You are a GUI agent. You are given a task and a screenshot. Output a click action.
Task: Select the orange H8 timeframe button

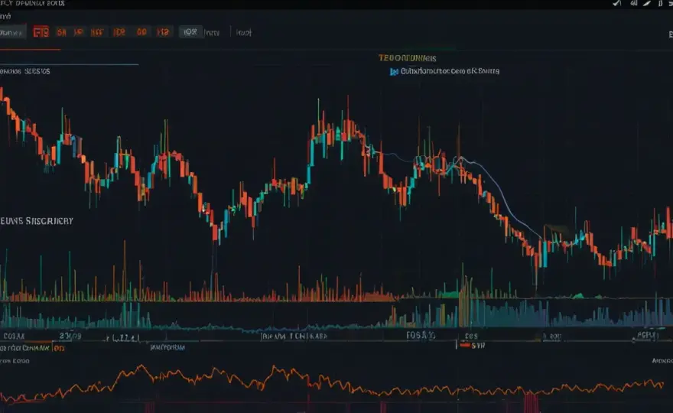click(x=163, y=32)
